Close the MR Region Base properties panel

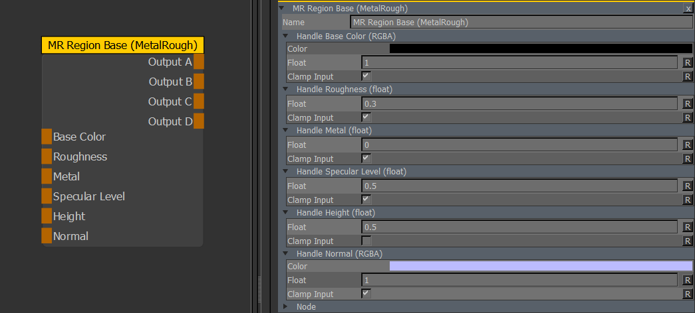coord(688,9)
